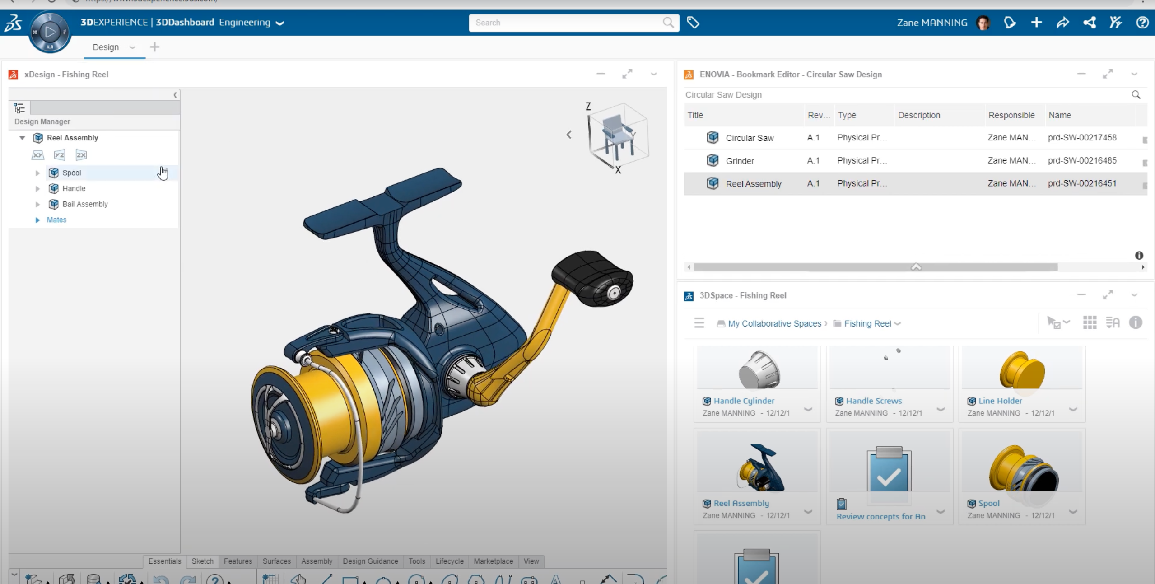Image resolution: width=1155 pixels, height=584 pixels.
Task: Click the plus Add icon in the top bar
Action: (1036, 23)
